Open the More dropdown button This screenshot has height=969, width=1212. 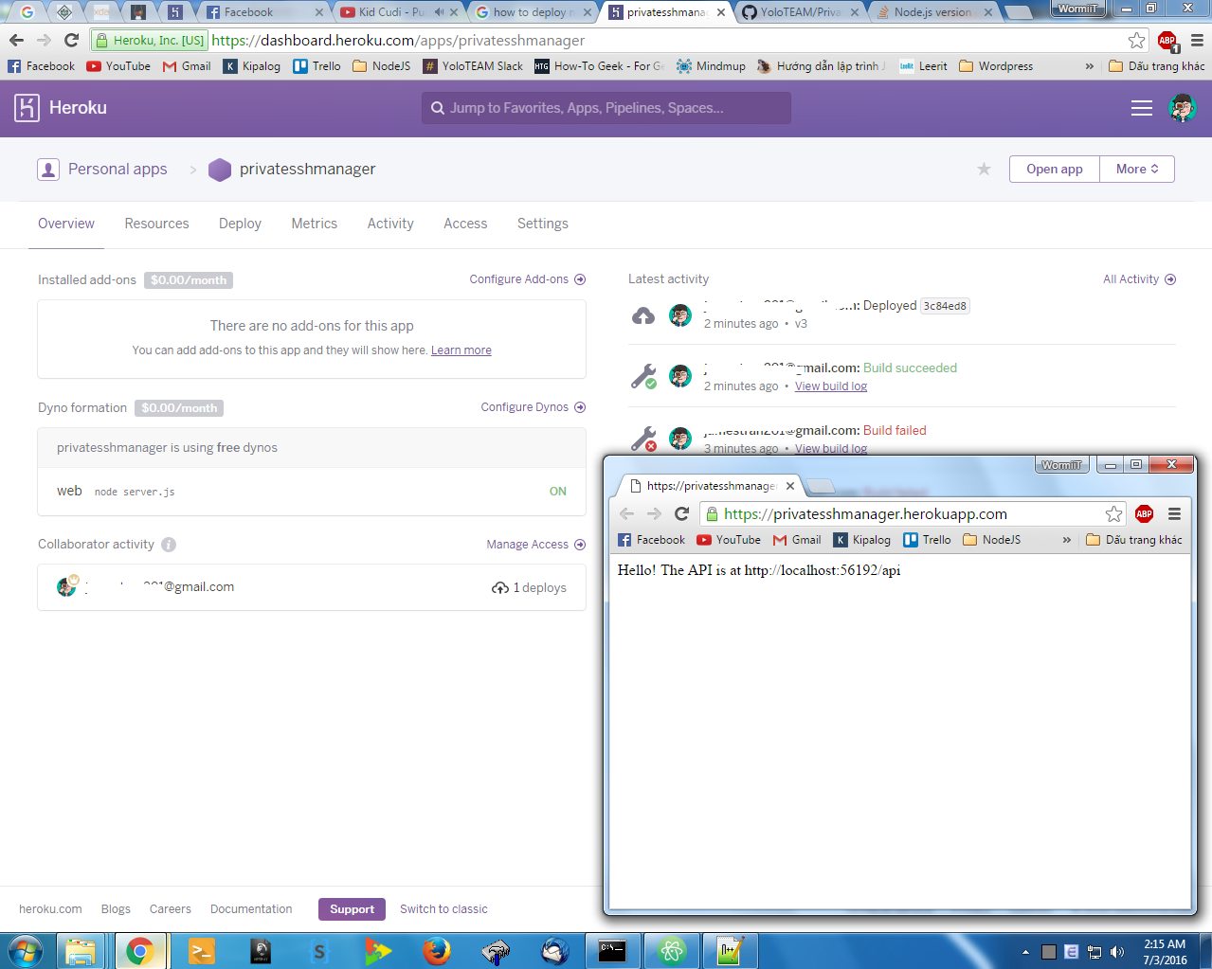1137,170
